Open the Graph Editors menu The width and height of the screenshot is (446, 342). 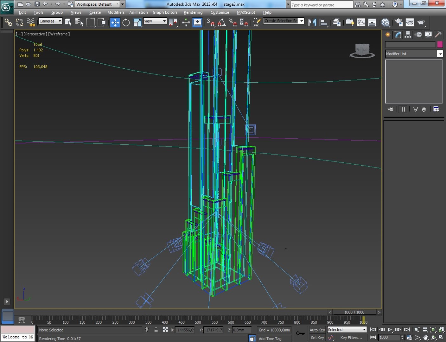point(165,12)
